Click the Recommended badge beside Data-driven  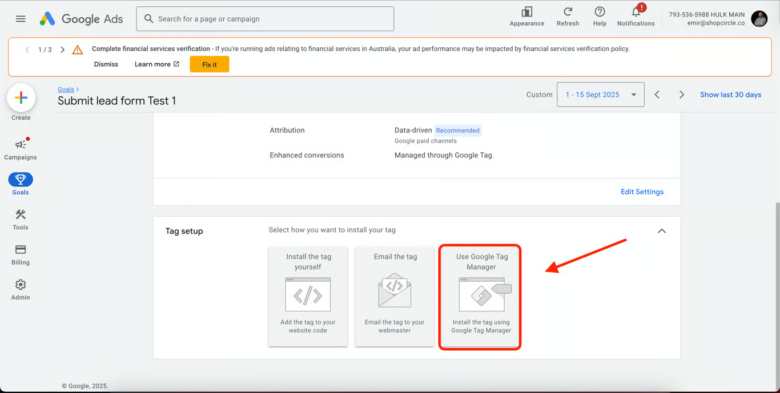[458, 131]
